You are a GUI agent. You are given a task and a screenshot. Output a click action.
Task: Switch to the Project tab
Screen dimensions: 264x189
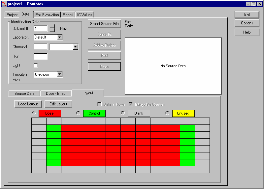click(x=12, y=15)
